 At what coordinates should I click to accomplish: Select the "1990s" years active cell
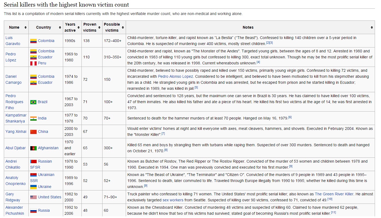point(72,41)
